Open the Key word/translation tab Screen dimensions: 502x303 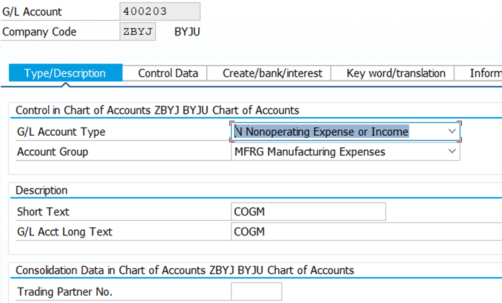click(396, 73)
